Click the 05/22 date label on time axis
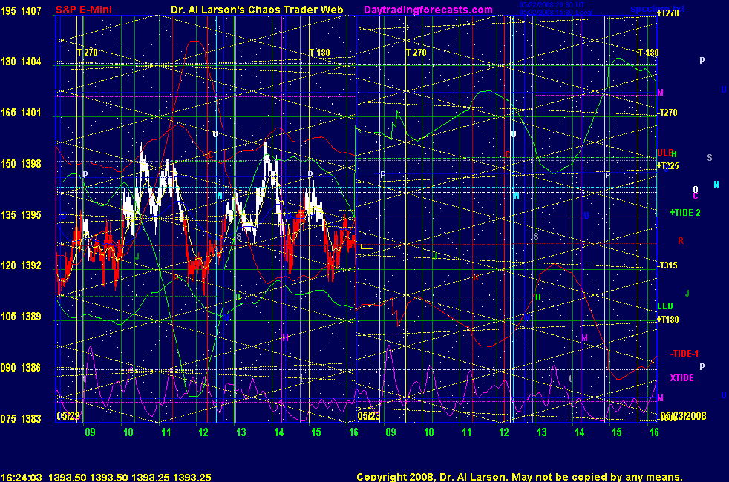 point(68,416)
